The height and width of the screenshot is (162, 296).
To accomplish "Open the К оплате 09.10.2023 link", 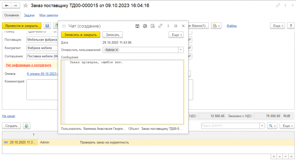I will click(x=42, y=74).
